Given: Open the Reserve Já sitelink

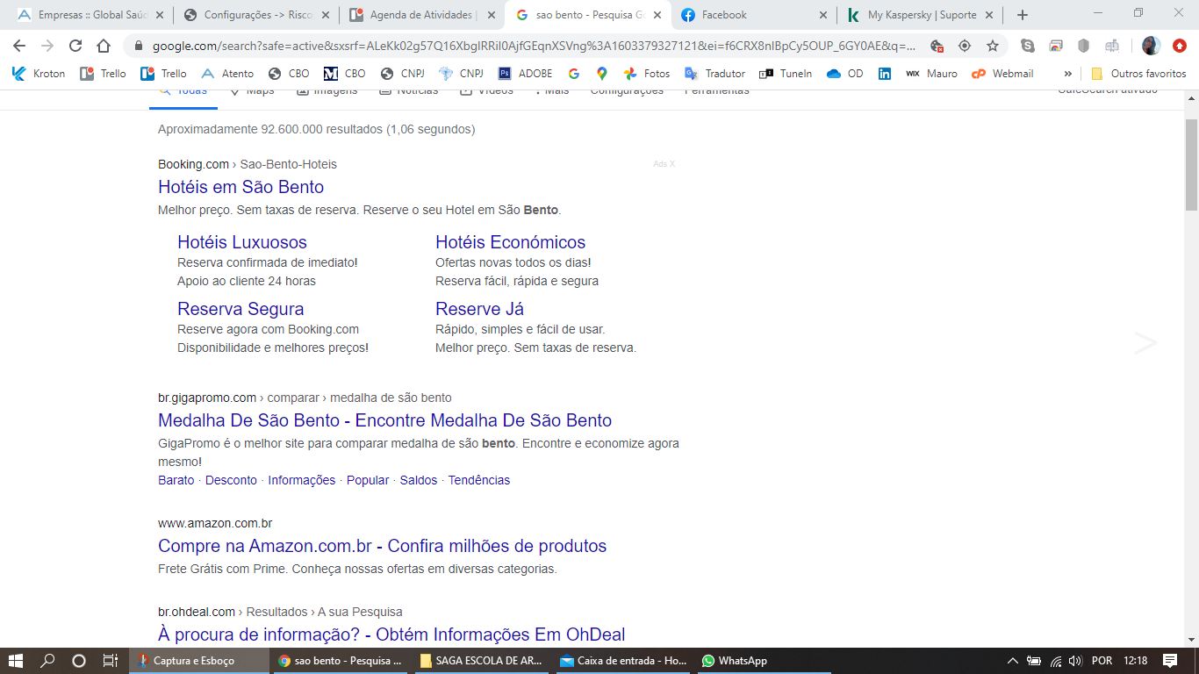Looking at the screenshot, I should 479,309.
